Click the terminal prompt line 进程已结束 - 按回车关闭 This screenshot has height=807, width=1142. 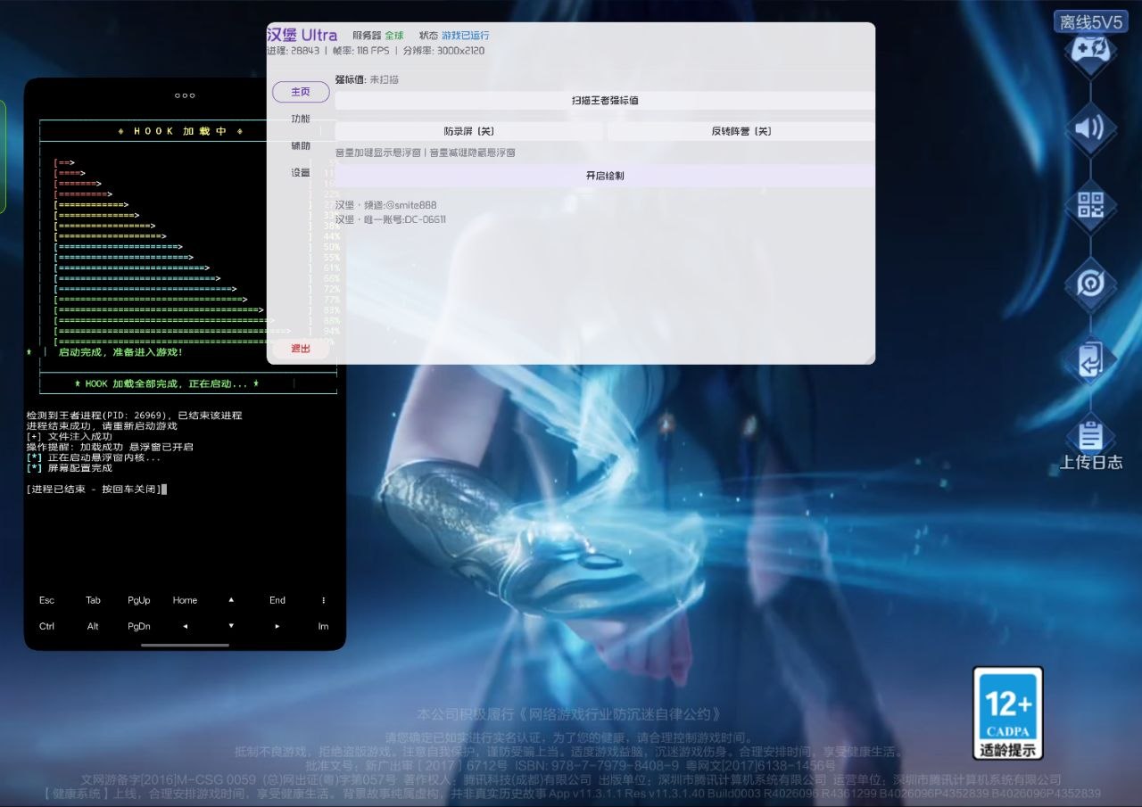[95, 489]
